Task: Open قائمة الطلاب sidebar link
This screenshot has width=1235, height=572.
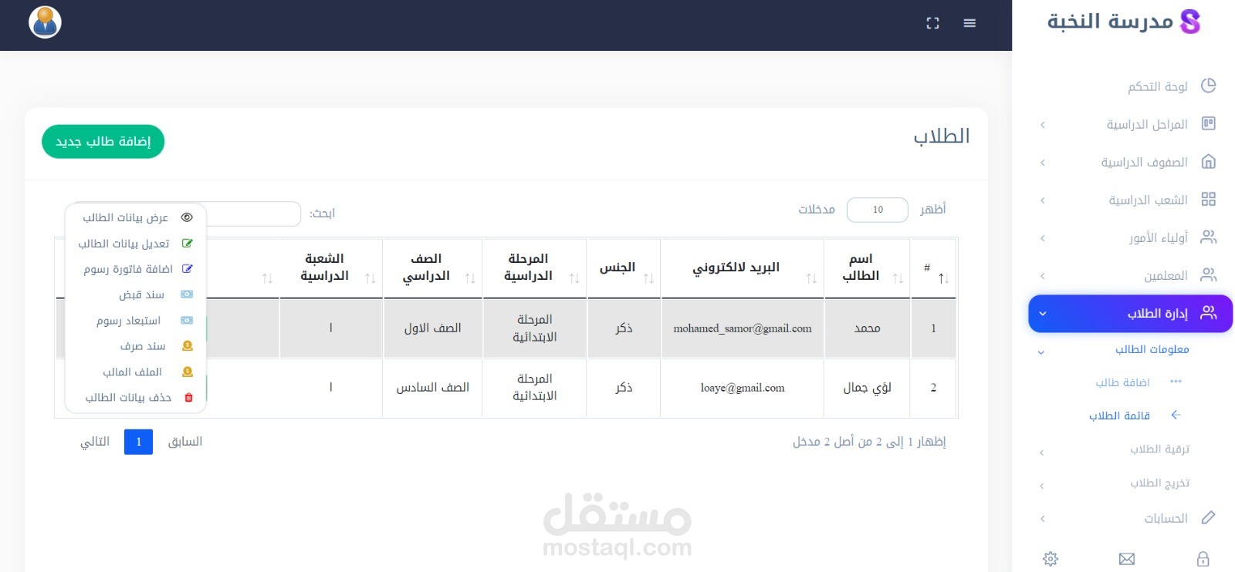Action: click(x=1119, y=416)
